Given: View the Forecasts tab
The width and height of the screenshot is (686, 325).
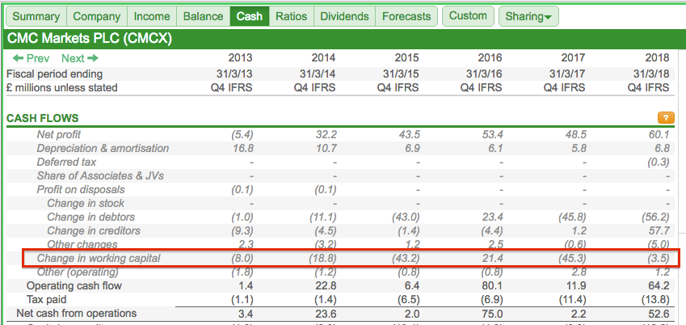Looking at the screenshot, I should click(x=406, y=17).
